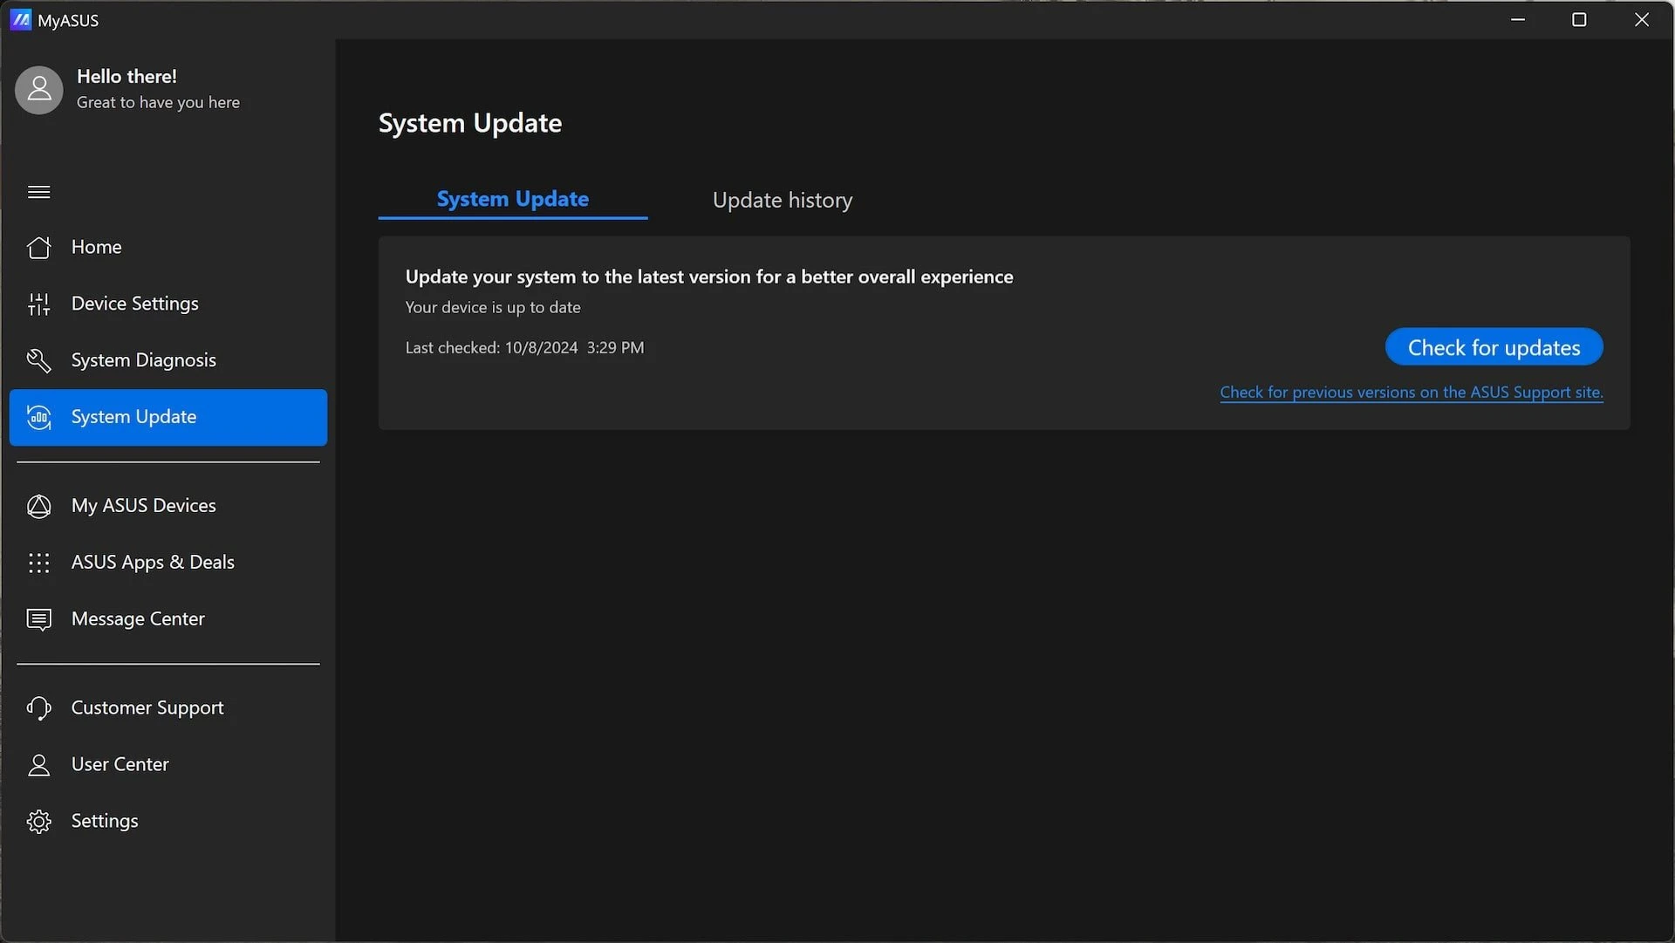Click the ASUS Apps & Deals grid icon
Viewport: 1675px width, 943px height.
(39, 563)
